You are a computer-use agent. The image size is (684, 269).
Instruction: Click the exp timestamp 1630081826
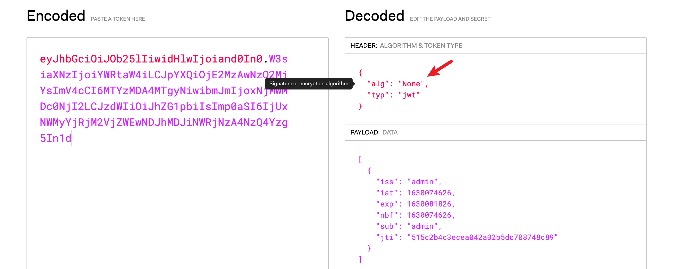point(429,204)
